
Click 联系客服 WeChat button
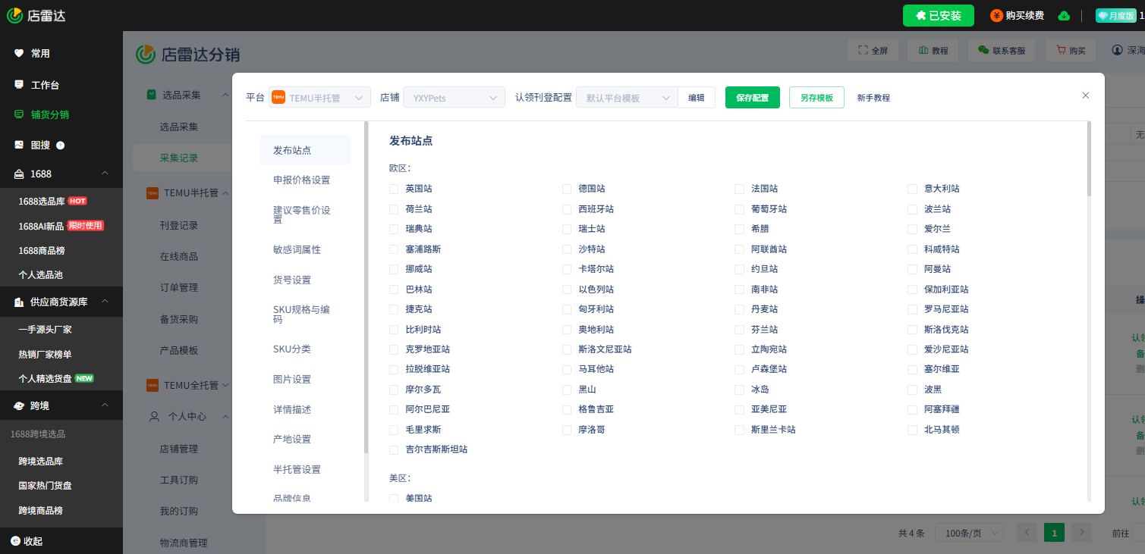tap(1002, 51)
